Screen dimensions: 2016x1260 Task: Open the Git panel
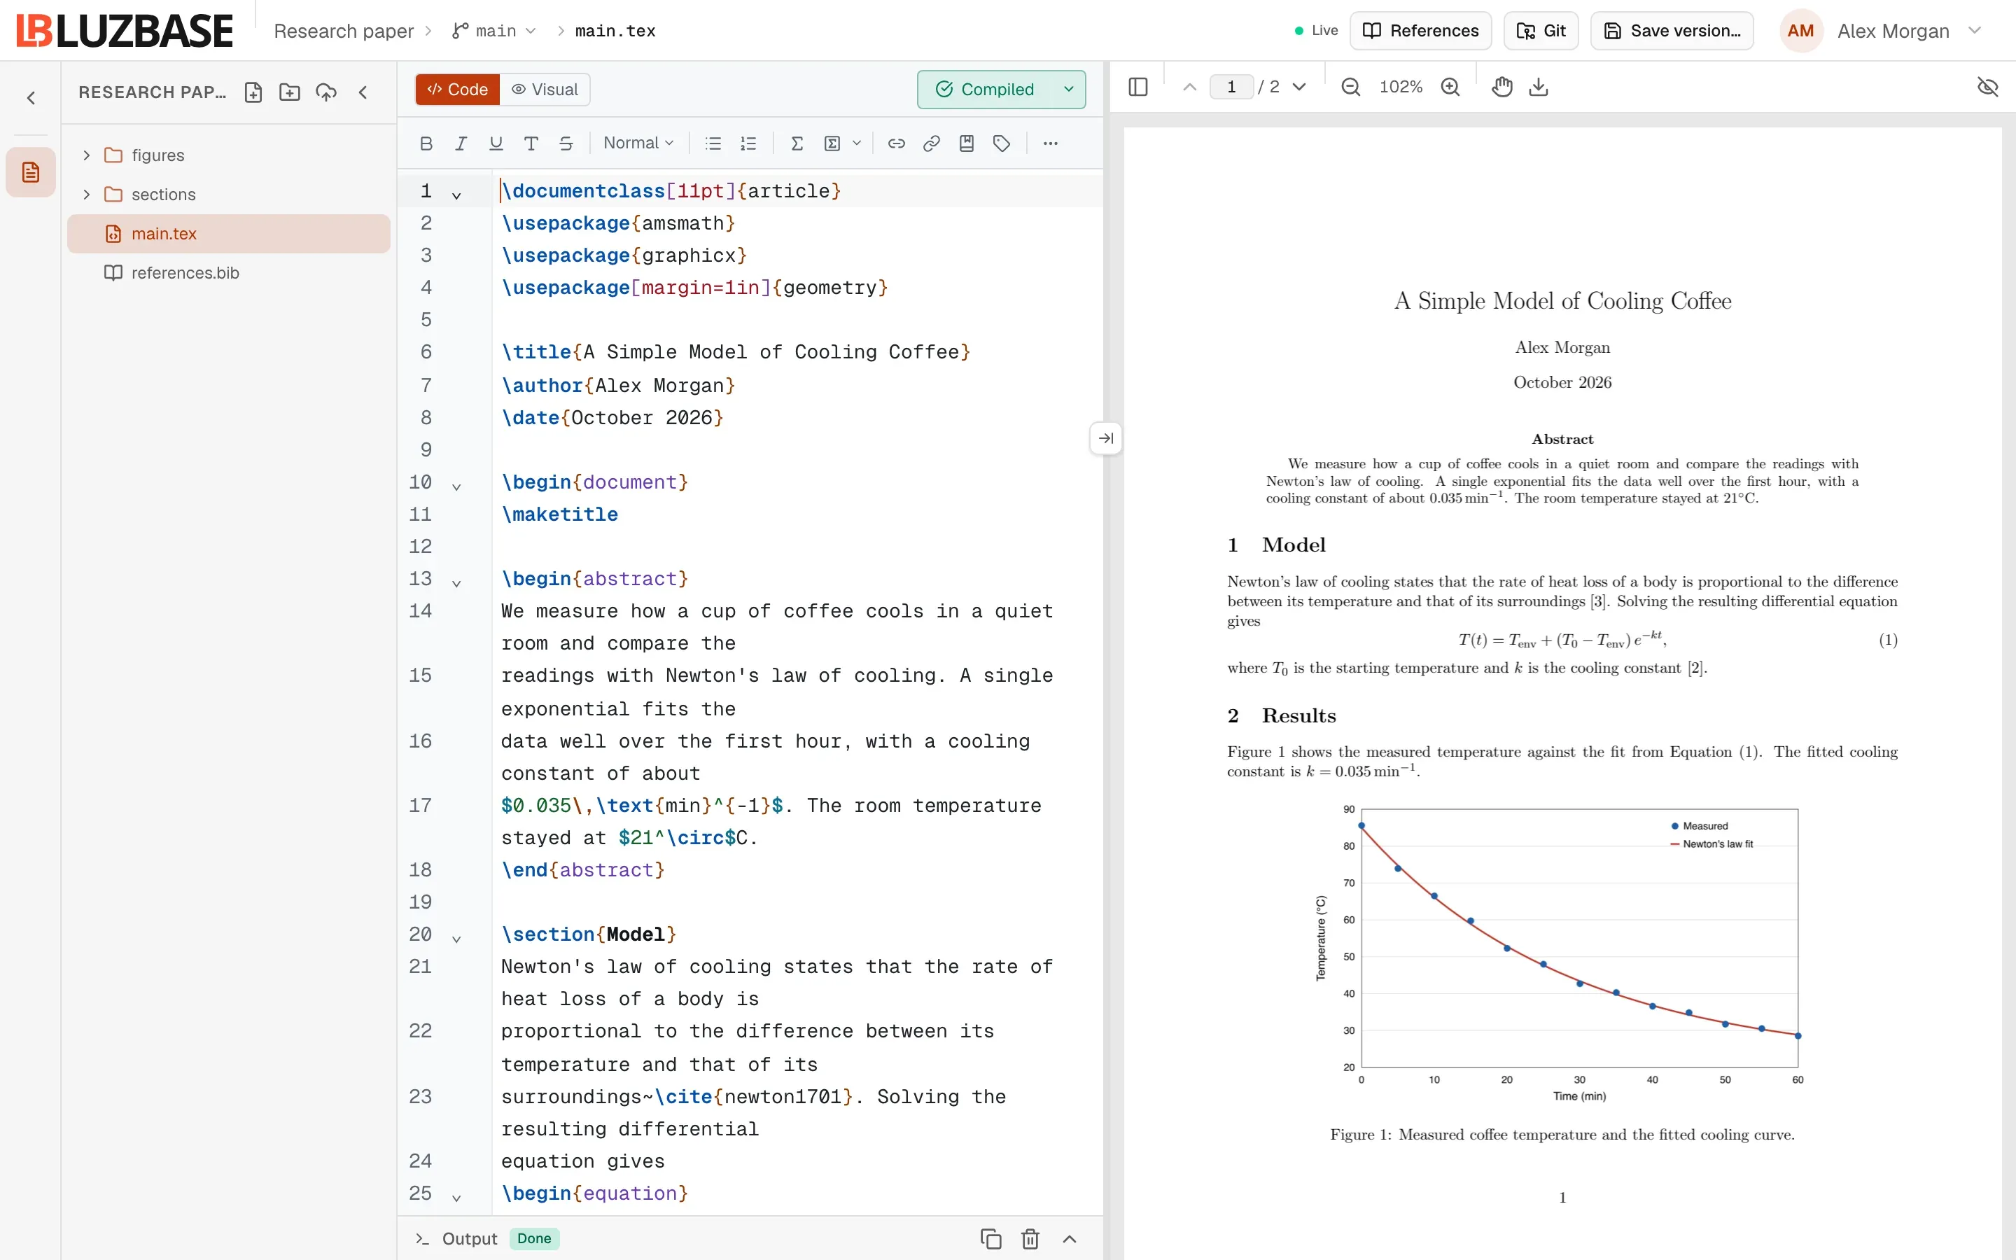[x=1540, y=31]
